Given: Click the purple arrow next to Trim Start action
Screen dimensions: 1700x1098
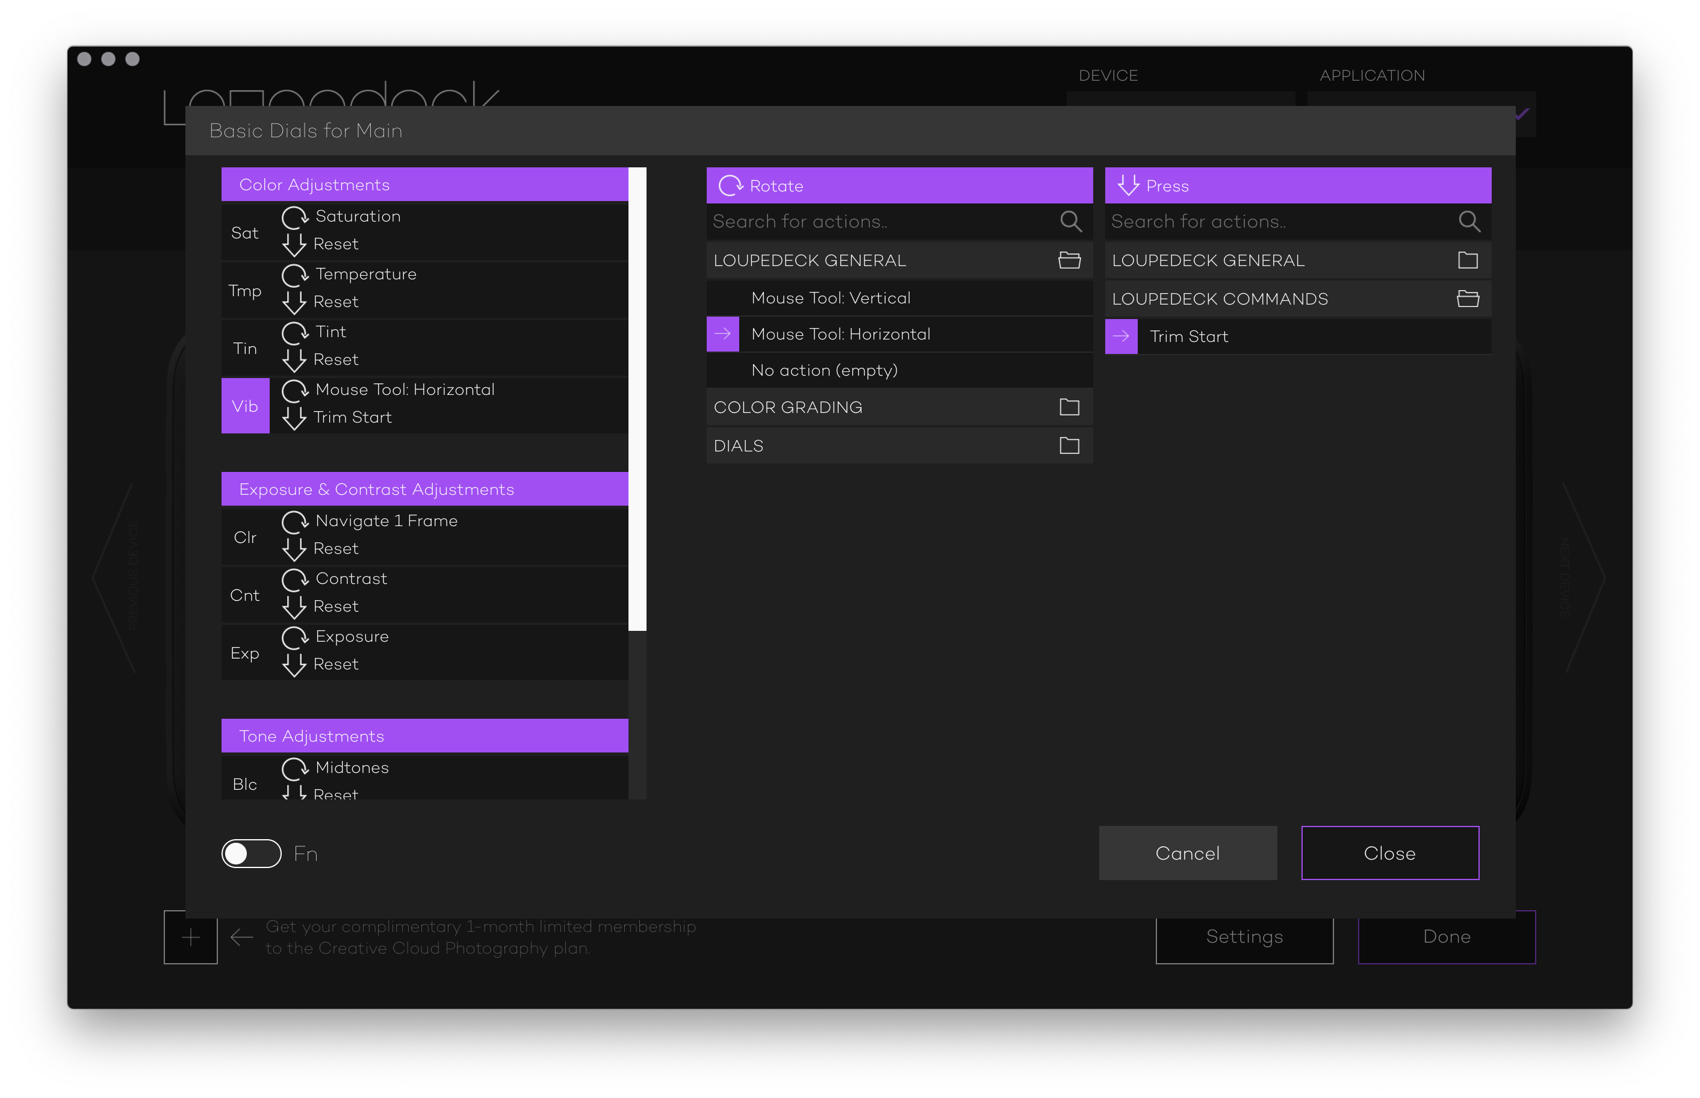Looking at the screenshot, I should point(1121,337).
